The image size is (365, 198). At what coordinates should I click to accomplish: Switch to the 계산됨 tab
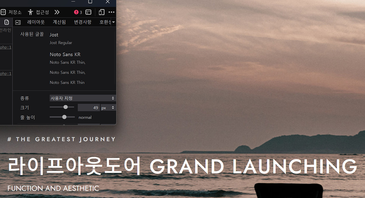[59, 22]
